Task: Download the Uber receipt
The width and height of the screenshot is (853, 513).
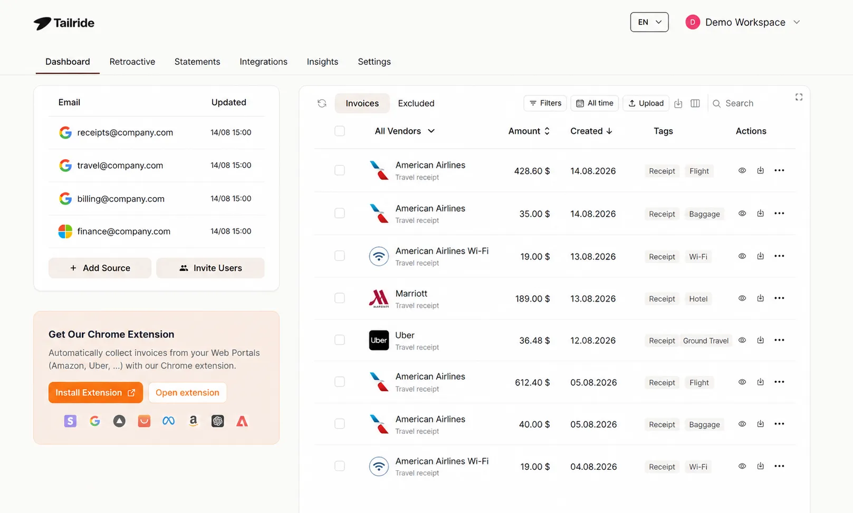Action: [x=760, y=340]
